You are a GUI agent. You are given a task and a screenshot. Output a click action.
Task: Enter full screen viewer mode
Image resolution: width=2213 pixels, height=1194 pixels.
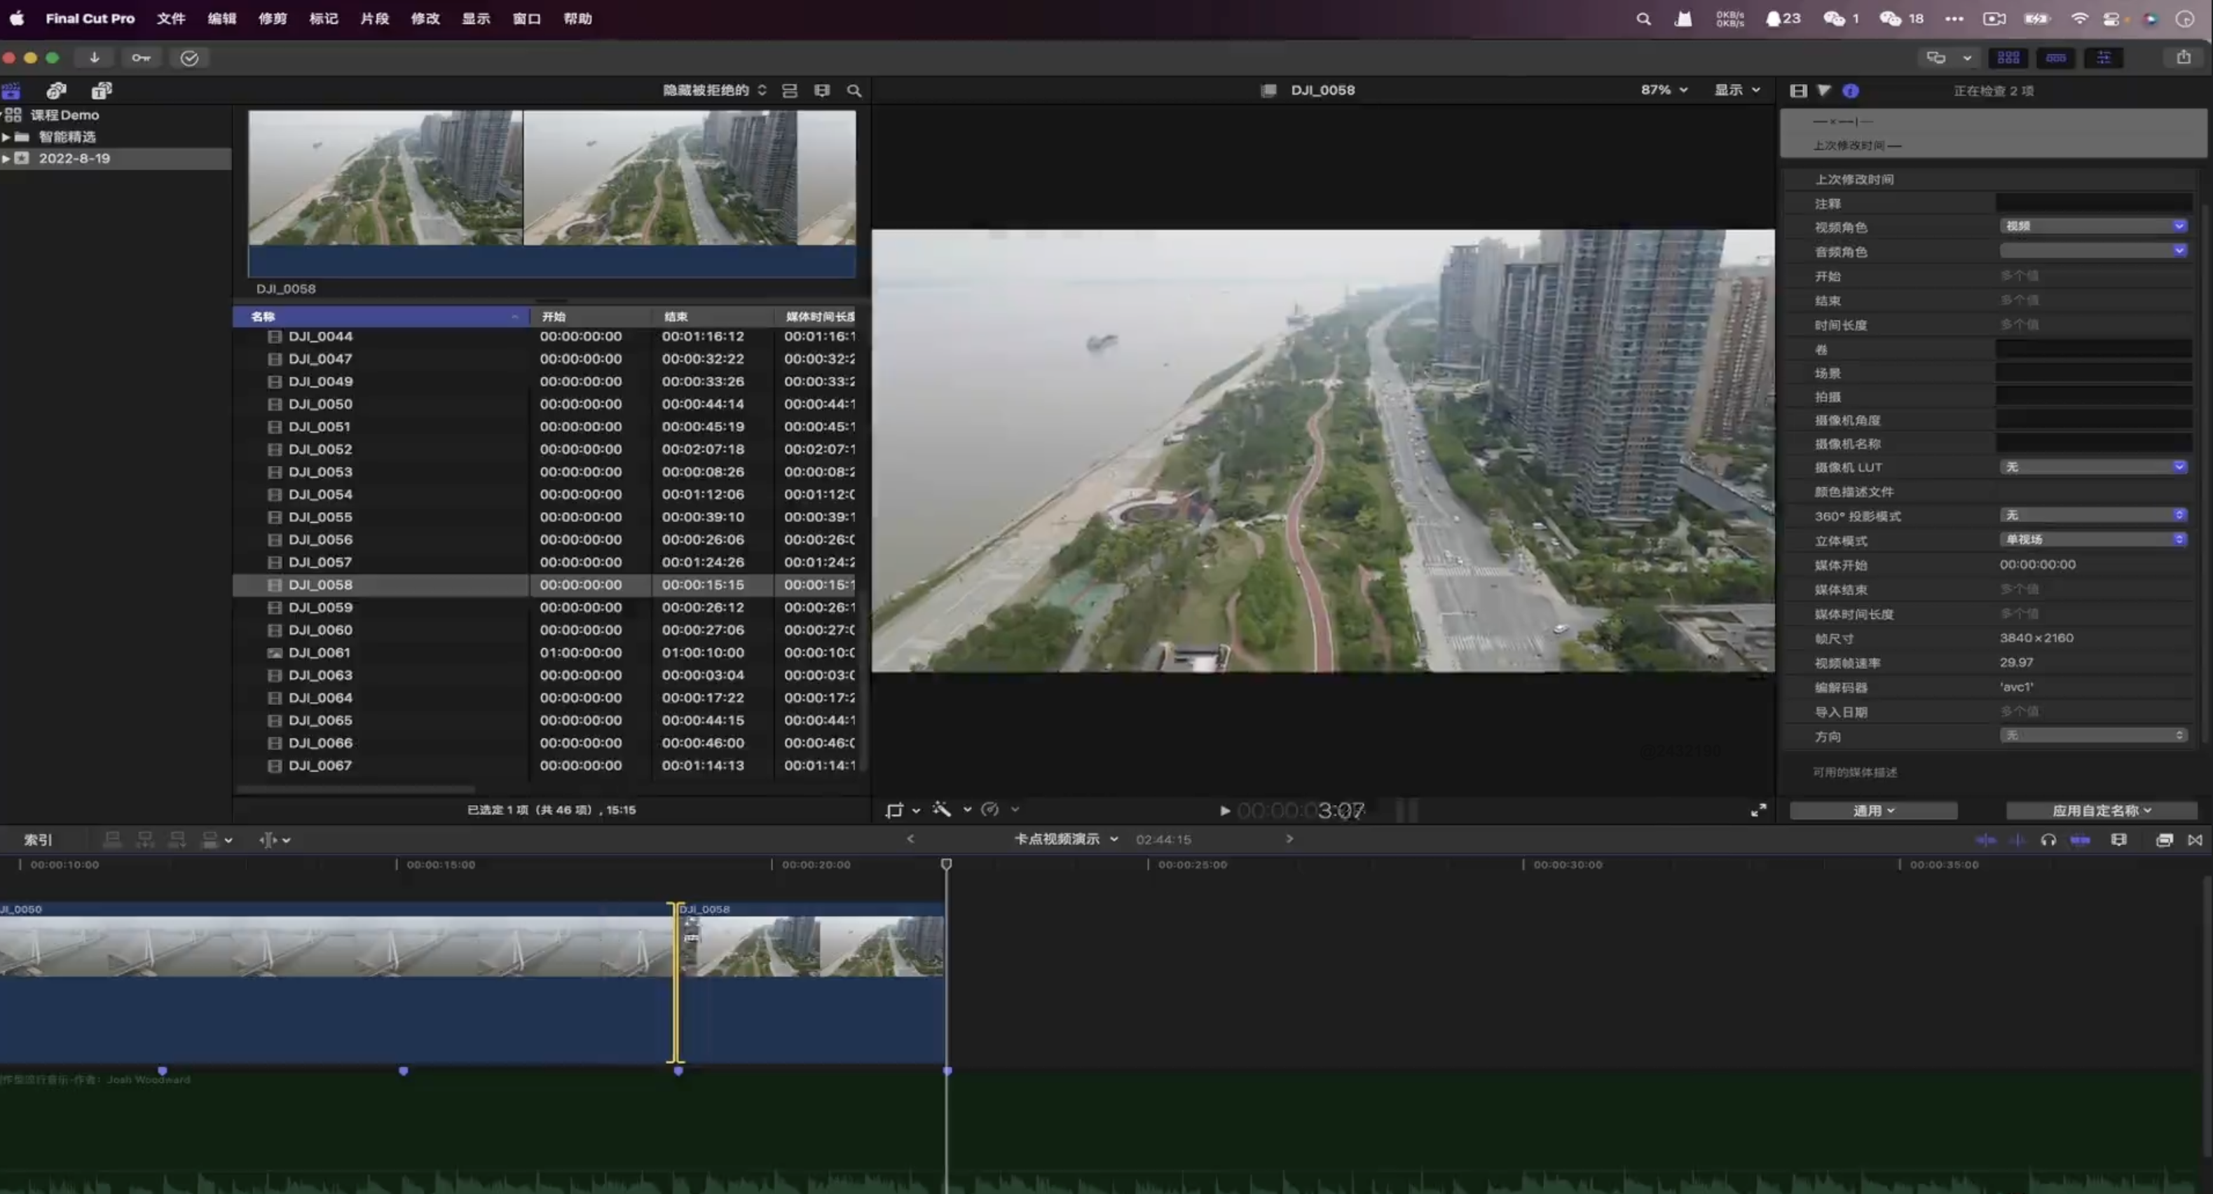[1758, 810]
